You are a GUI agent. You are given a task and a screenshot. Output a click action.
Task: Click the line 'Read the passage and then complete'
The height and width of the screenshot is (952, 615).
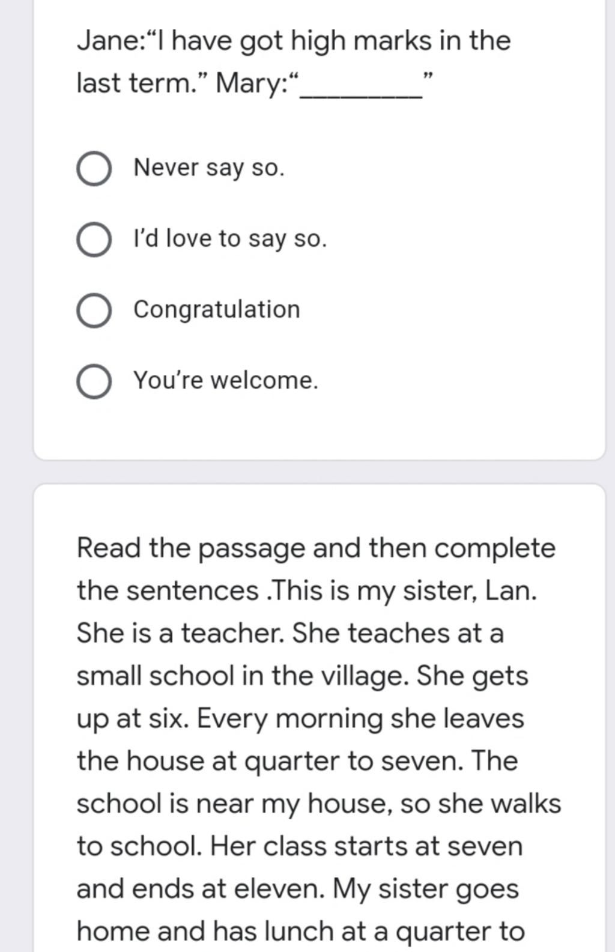pos(317,549)
